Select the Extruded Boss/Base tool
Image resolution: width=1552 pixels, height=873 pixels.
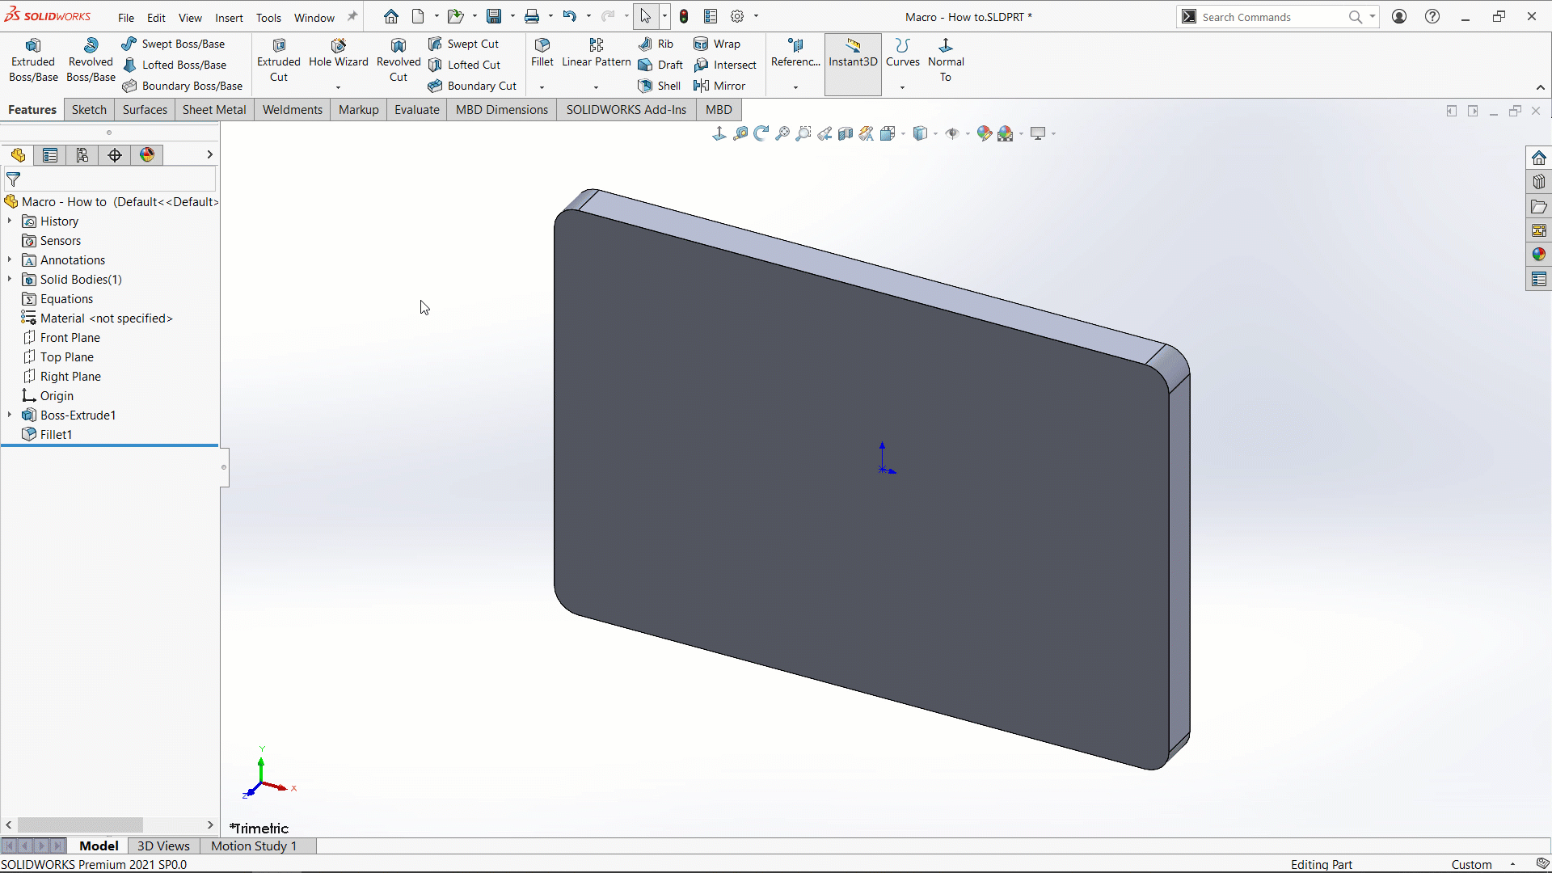33,61
